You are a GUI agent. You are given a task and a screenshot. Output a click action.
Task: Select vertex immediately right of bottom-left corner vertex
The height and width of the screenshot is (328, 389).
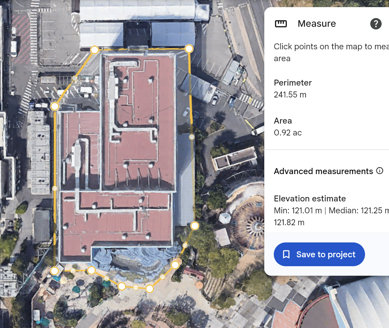coord(91,270)
